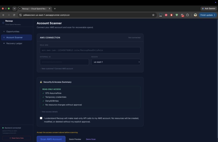
Task: Click the extension icon with off badge
Action: coord(182,15)
